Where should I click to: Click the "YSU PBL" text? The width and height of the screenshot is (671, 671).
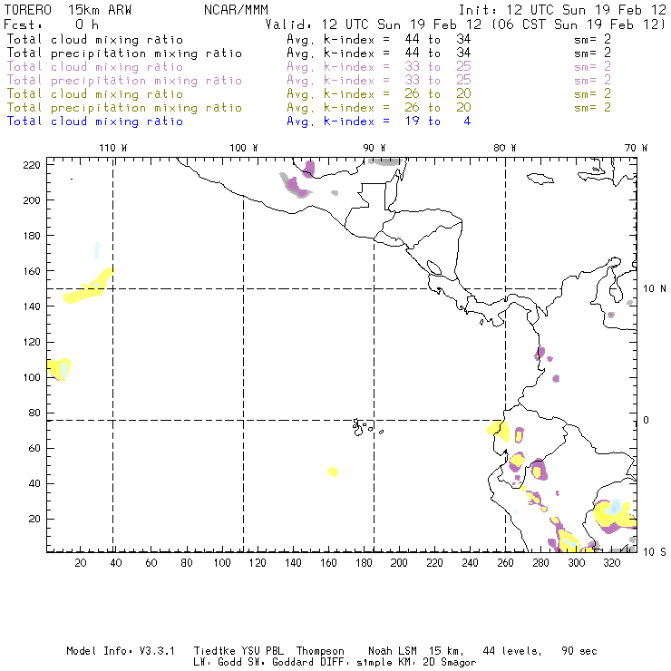(x=261, y=651)
